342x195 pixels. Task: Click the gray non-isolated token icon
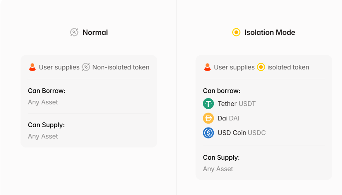pyautogui.click(x=86, y=67)
